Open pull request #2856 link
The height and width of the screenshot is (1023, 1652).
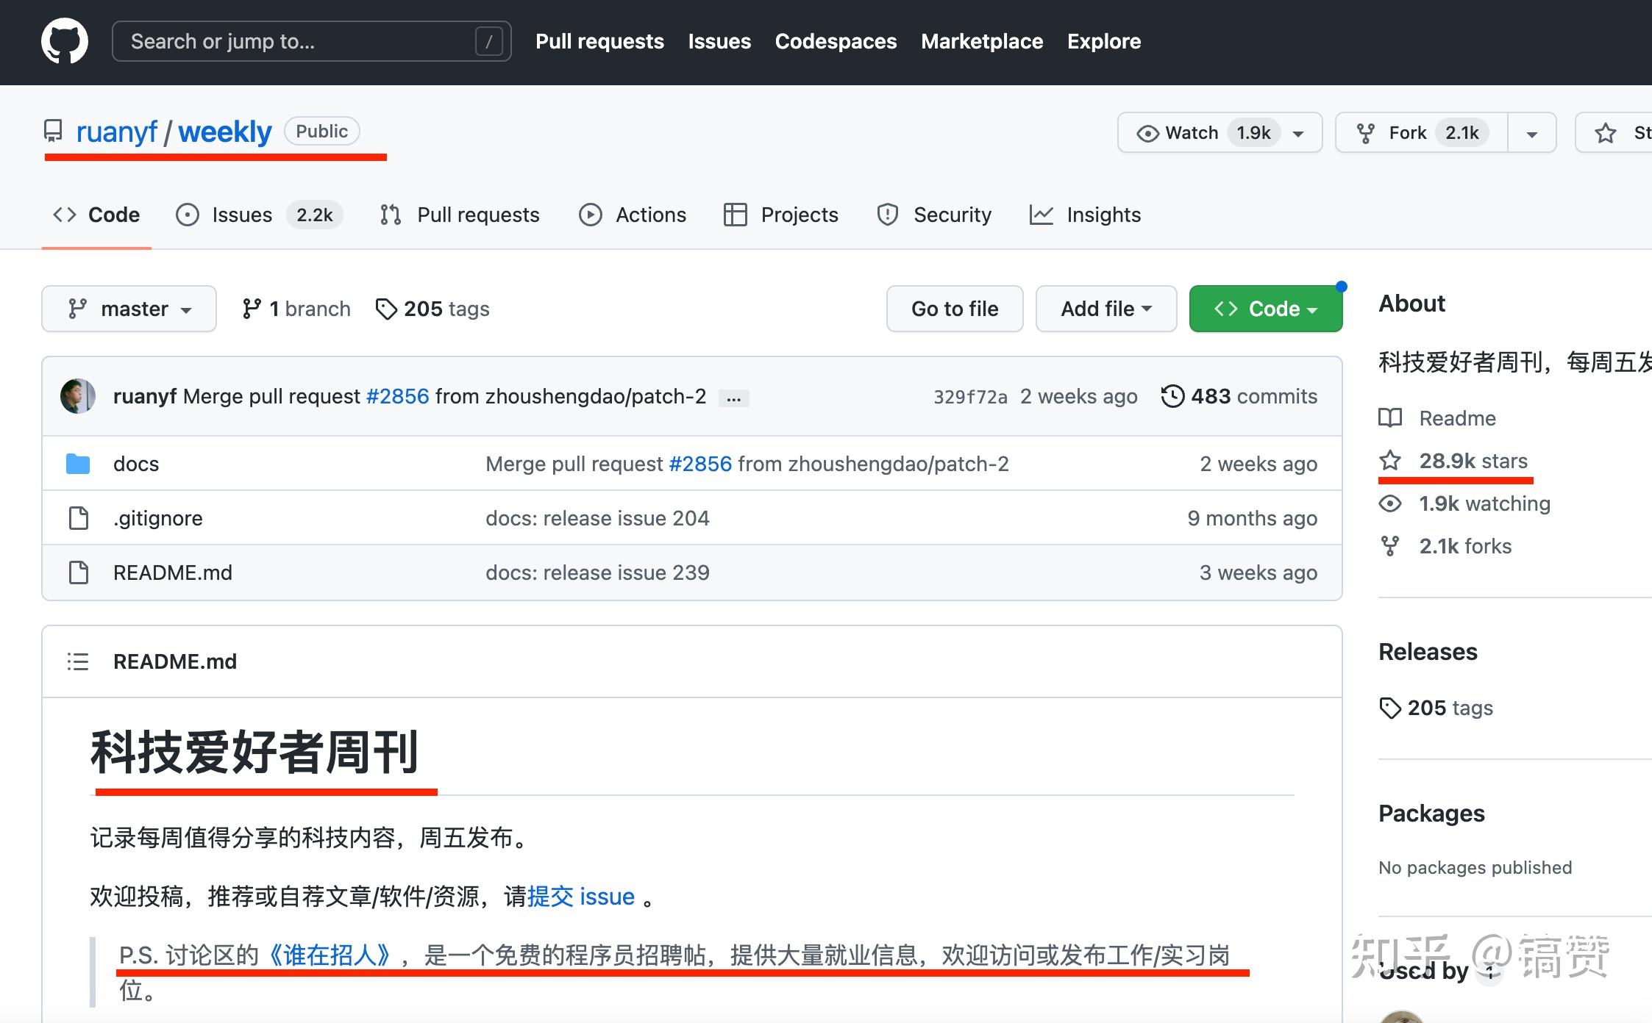click(x=397, y=395)
